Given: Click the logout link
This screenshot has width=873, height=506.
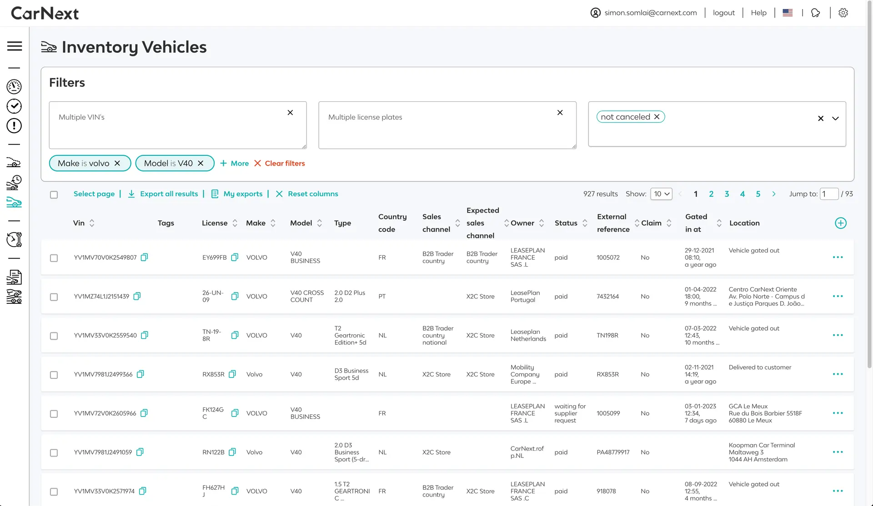Looking at the screenshot, I should [x=724, y=13].
